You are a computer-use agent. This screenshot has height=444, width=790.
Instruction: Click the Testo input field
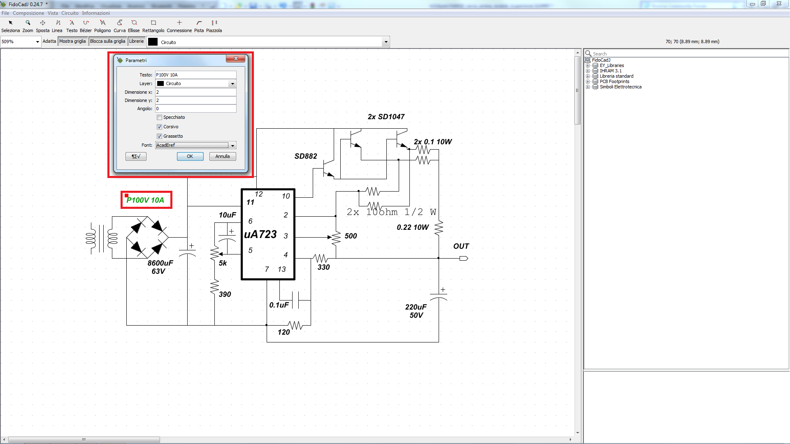tap(195, 75)
